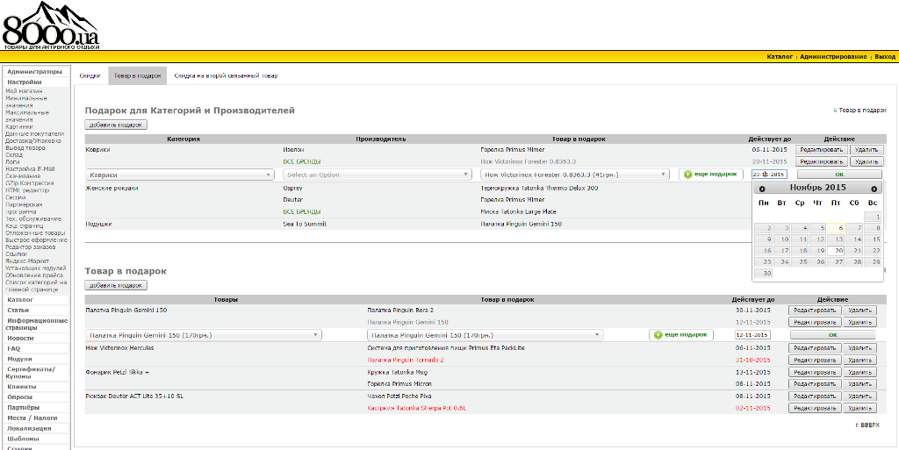
Task: Edit the Палатка Pinguin Bora 2 gift
Action: [816, 311]
